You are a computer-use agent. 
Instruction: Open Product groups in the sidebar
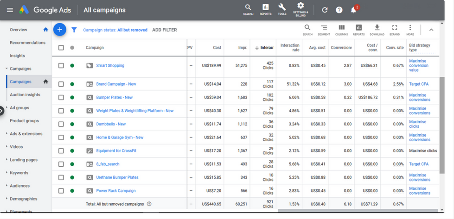pos(24,121)
